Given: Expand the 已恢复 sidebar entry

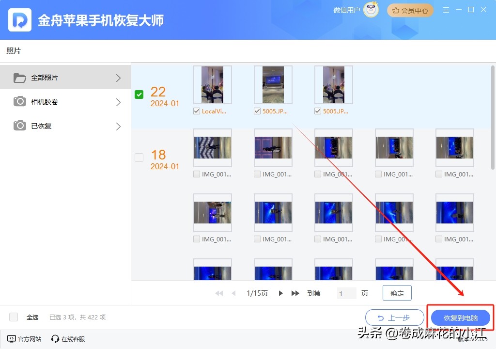Looking at the screenshot, I should point(118,126).
